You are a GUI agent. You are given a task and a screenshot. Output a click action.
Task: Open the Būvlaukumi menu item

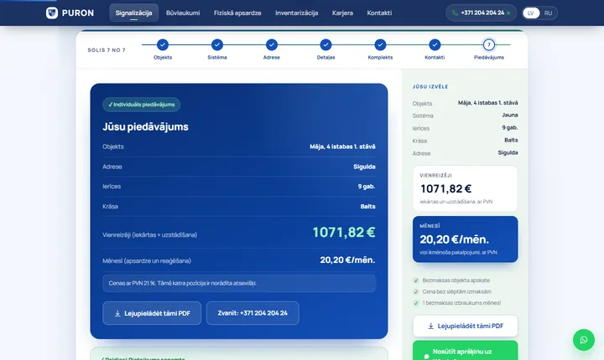183,13
